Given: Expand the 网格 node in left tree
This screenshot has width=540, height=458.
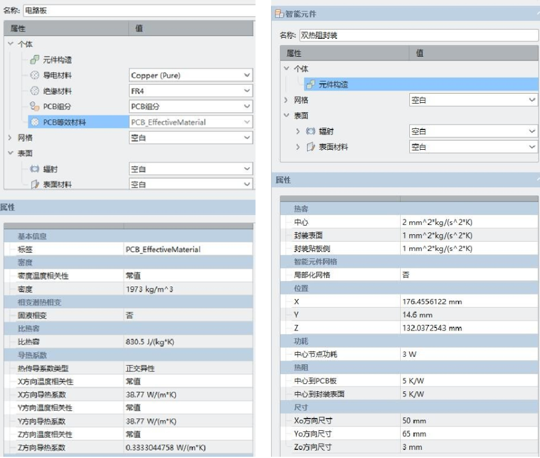Looking at the screenshot, I should click(x=10, y=138).
